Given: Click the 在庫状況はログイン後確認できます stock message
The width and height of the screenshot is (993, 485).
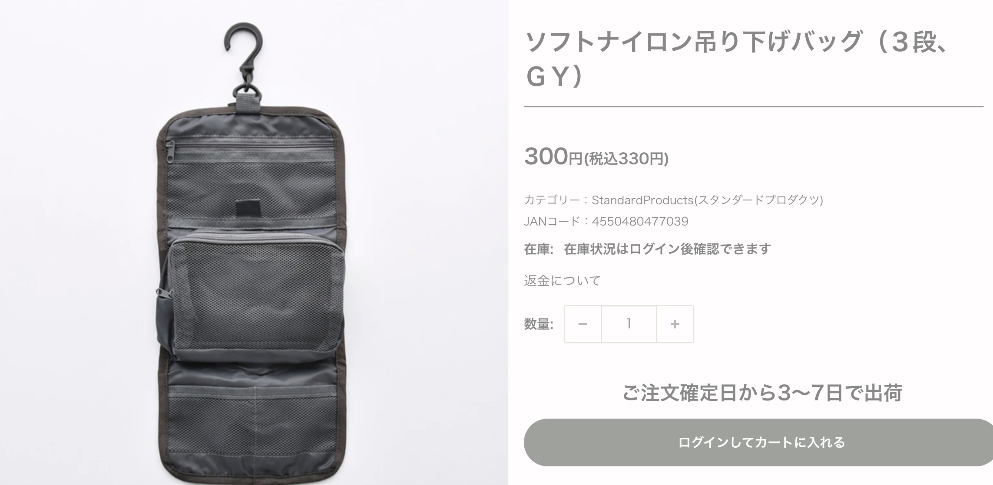Looking at the screenshot, I should (667, 249).
